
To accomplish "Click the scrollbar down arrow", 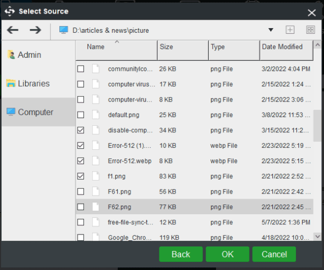I will coord(317,237).
